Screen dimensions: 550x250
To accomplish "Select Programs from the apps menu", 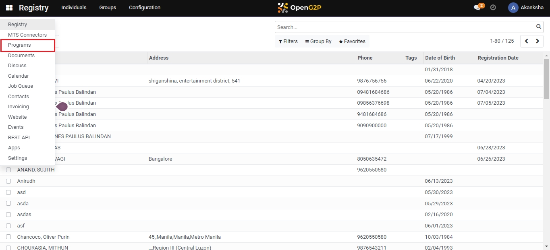I will tap(19, 45).
